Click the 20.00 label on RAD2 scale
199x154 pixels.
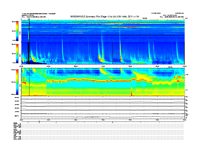[14, 31]
